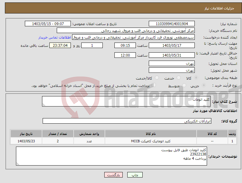Viewport: 242px width, 183px height.
Task: Select the کالا radio button
Action: 196,78
